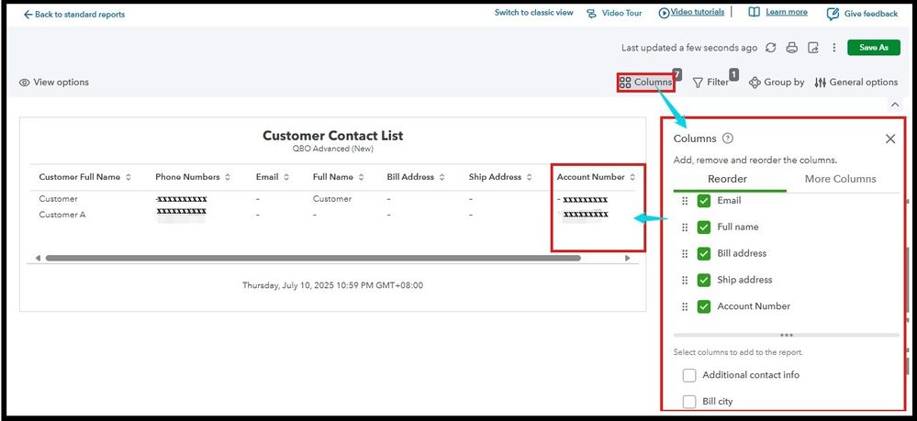The image size is (917, 421).
Task: Check the Additional contact info checkbox
Action: [689, 375]
